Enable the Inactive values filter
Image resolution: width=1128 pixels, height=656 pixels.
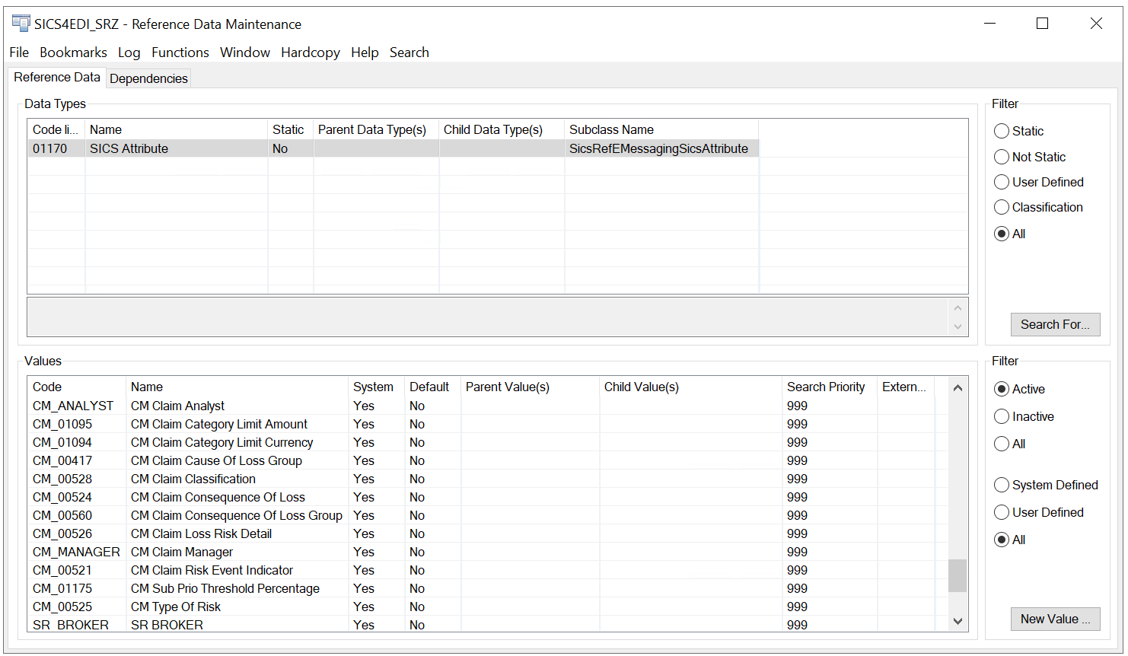tap(1002, 417)
